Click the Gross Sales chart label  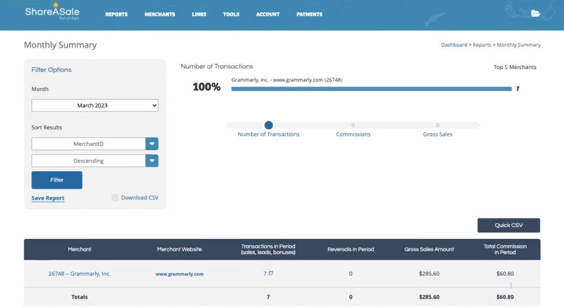tap(438, 134)
